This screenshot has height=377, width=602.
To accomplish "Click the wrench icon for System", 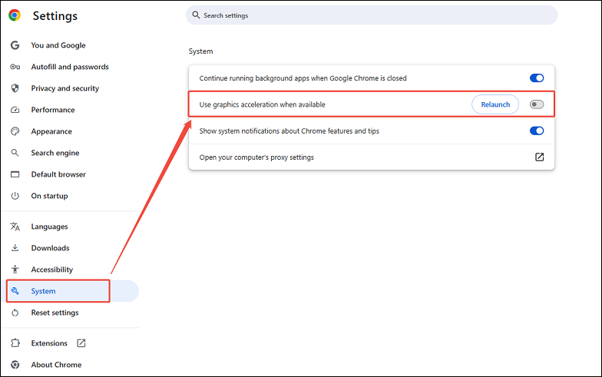I will pyautogui.click(x=15, y=291).
